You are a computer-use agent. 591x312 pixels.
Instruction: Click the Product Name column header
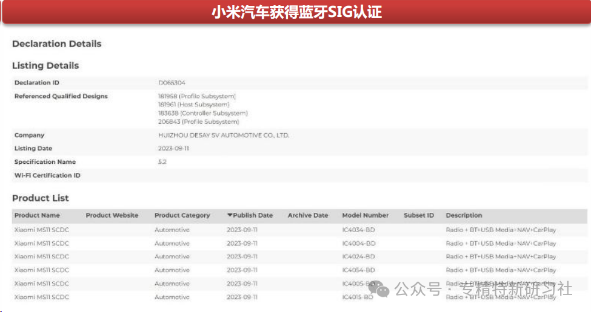pos(37,215)
